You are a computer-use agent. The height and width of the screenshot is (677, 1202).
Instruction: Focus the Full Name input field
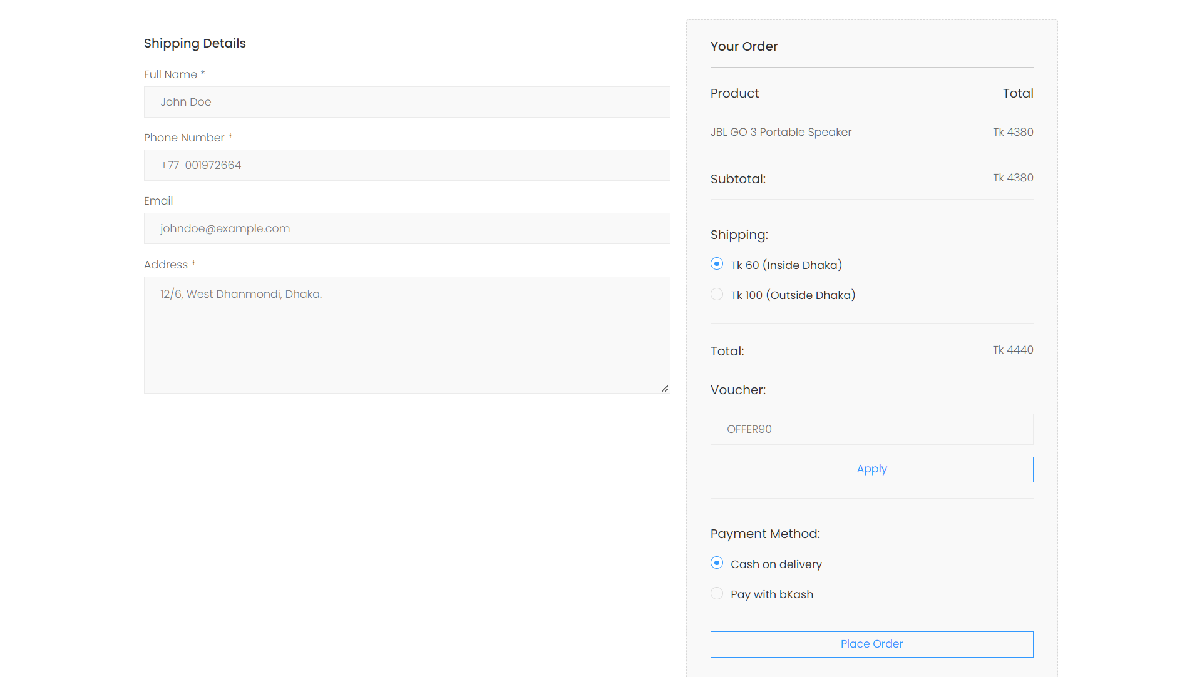[x=407, y=102]
